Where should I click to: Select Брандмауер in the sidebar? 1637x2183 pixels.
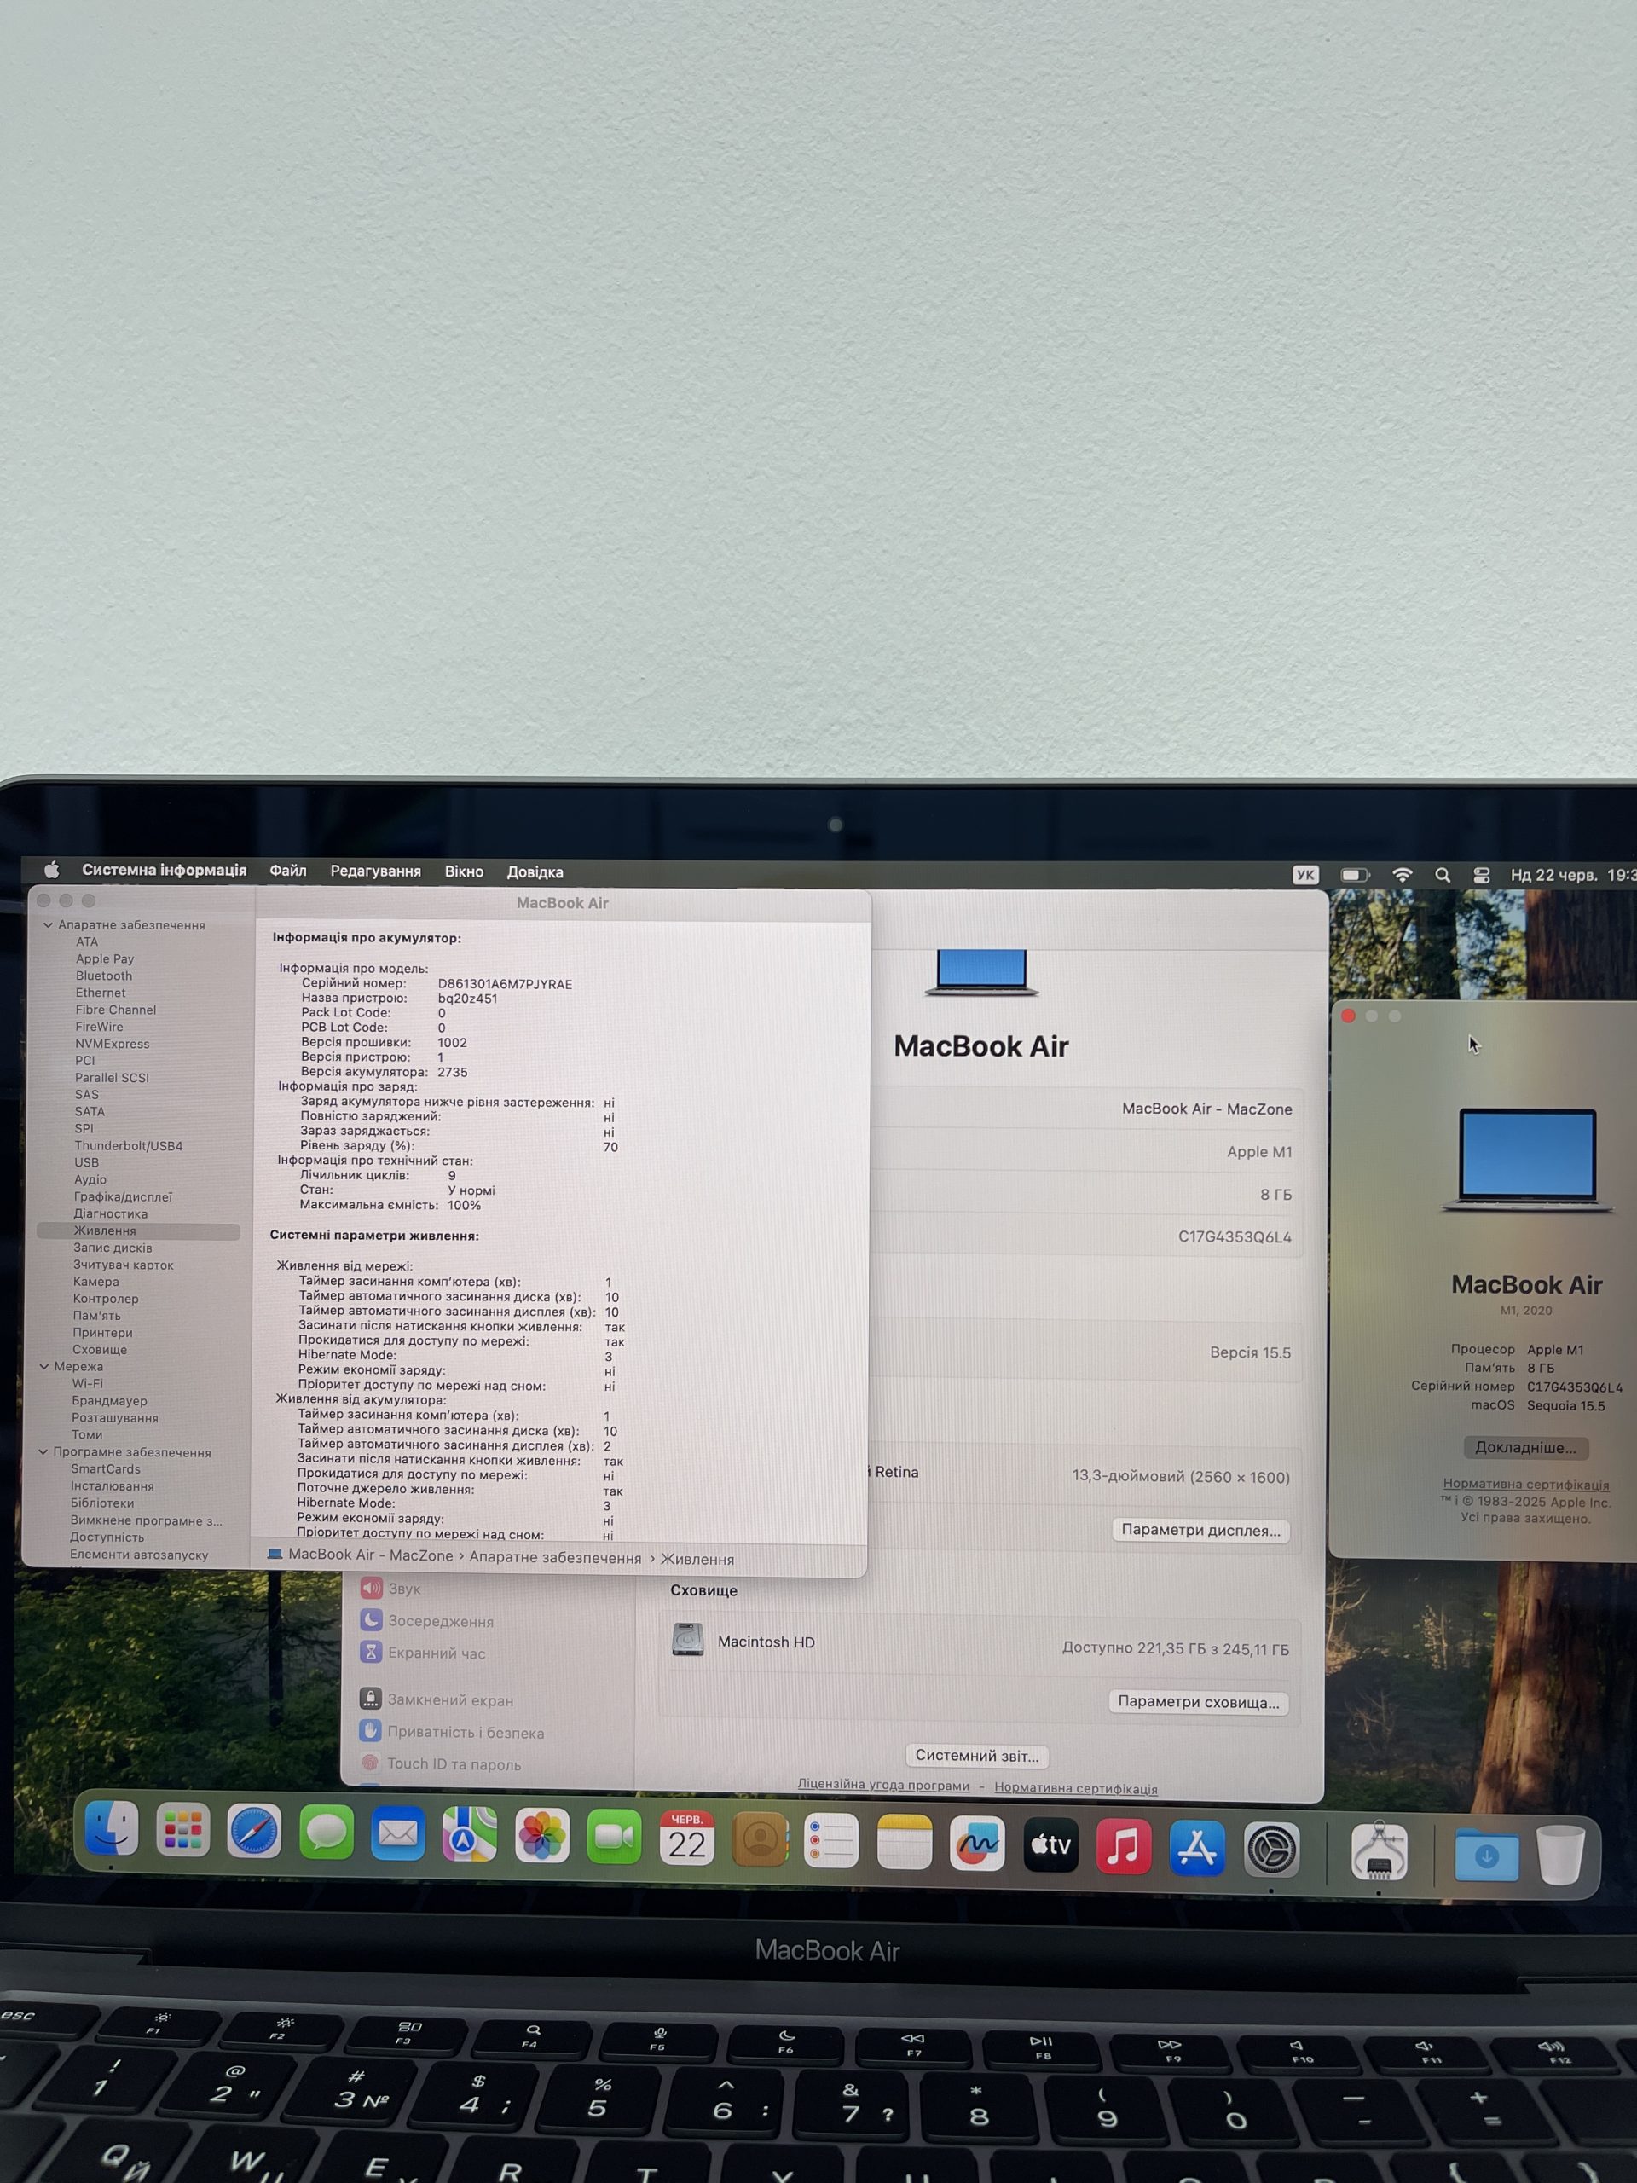[x=108, y=1400]
